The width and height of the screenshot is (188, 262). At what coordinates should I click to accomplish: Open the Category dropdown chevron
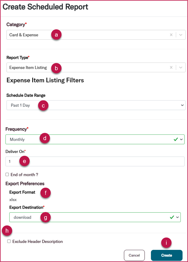pyautogui.click(x=180, y=35)
